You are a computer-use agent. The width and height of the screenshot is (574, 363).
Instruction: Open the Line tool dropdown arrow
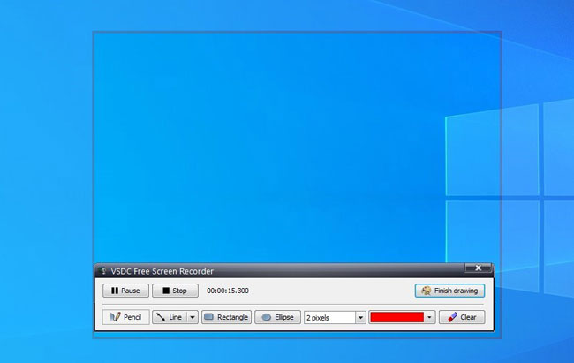pos(193,317)
